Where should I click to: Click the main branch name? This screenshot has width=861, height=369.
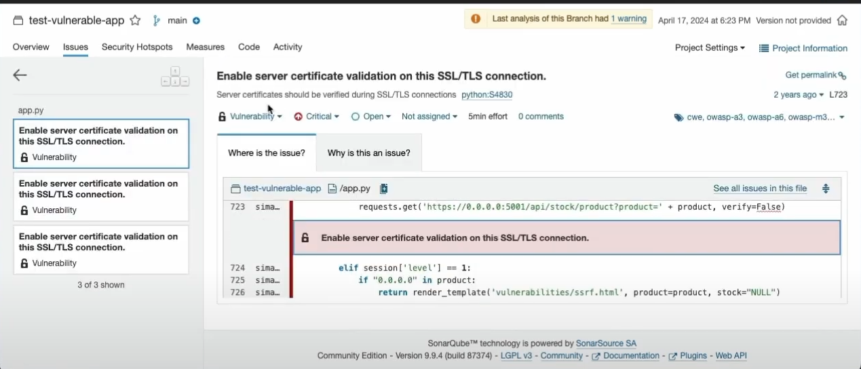coord(177,20)
